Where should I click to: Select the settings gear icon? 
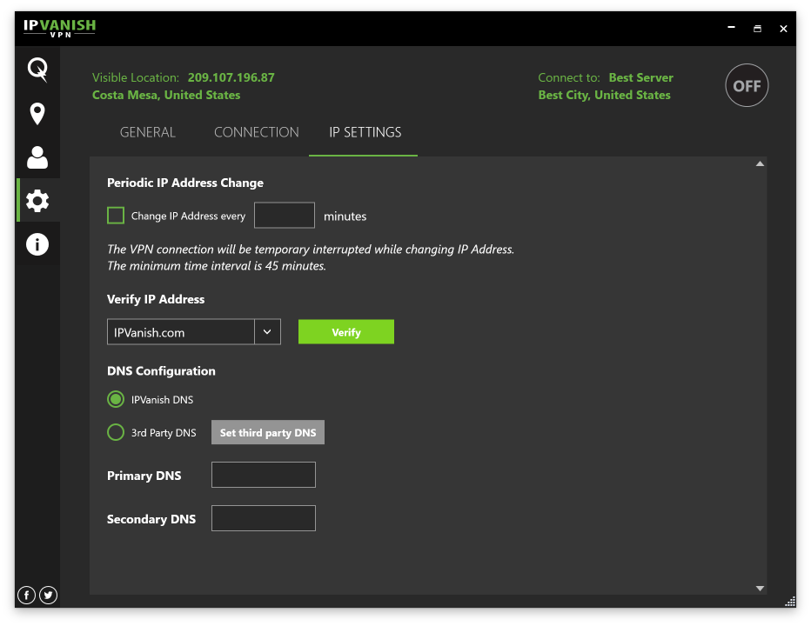tap(37, 201)
